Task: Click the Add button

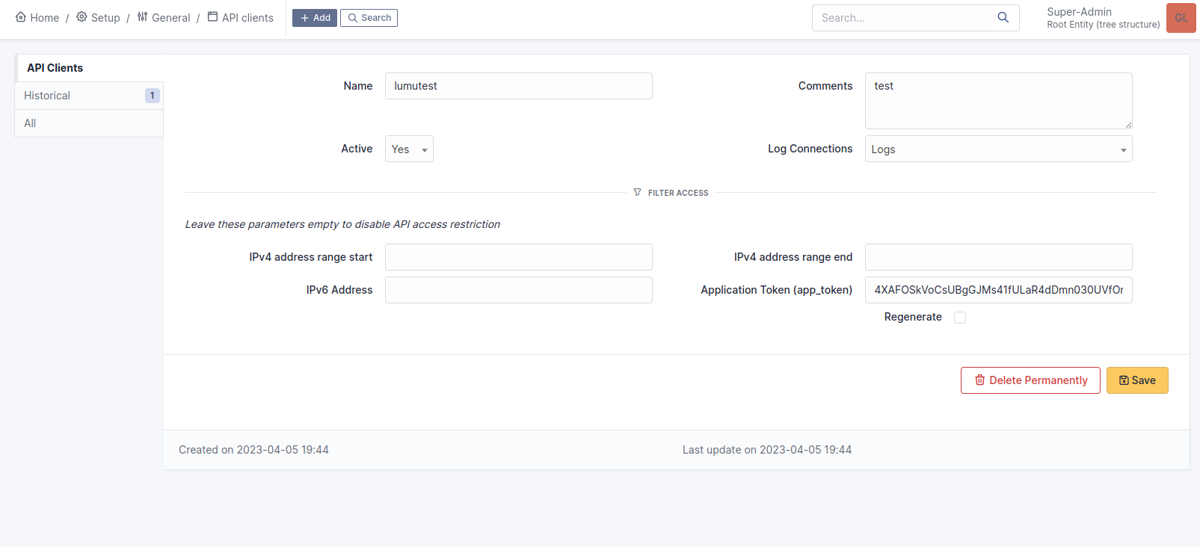Action: [315, 18]
